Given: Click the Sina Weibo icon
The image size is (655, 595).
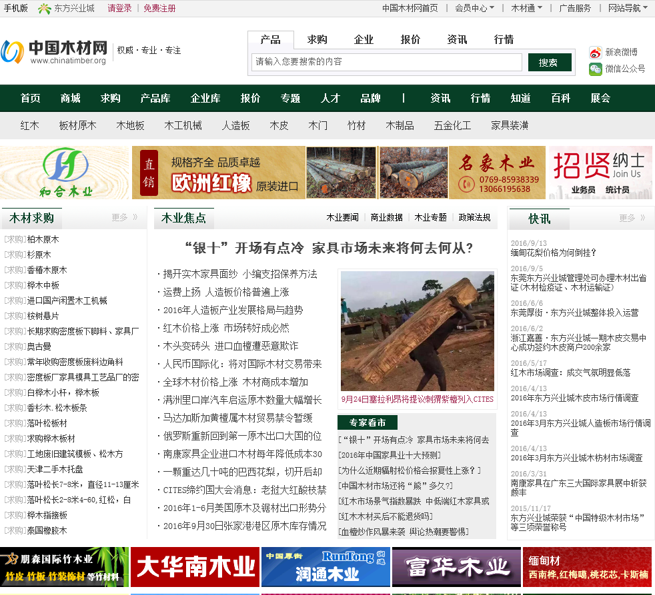Looking at the screenshot, I should point(595,53).
